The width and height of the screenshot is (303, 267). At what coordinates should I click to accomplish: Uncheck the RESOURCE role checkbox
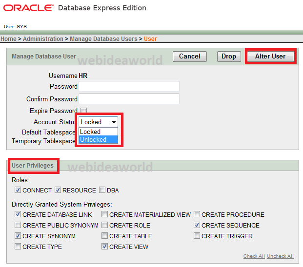pos(58,190)
